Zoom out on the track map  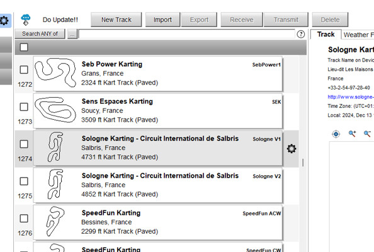click(x=367, y=134)
